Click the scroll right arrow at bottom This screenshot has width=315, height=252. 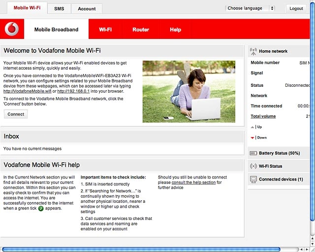click(307, 250)
